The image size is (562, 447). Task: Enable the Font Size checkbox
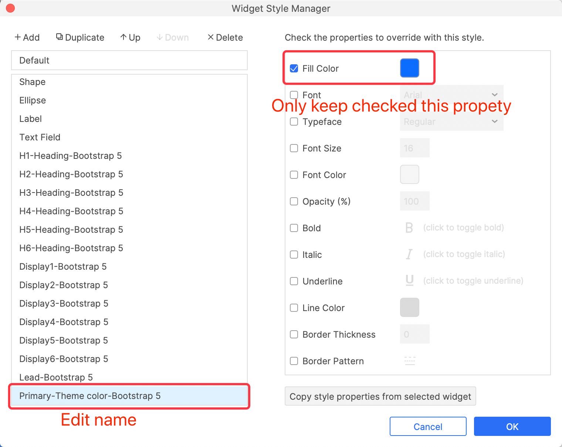294,148
